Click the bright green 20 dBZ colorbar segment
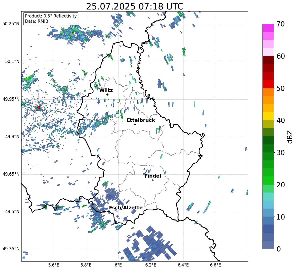Screen dimensions: 296x270 tap(268, 180)
